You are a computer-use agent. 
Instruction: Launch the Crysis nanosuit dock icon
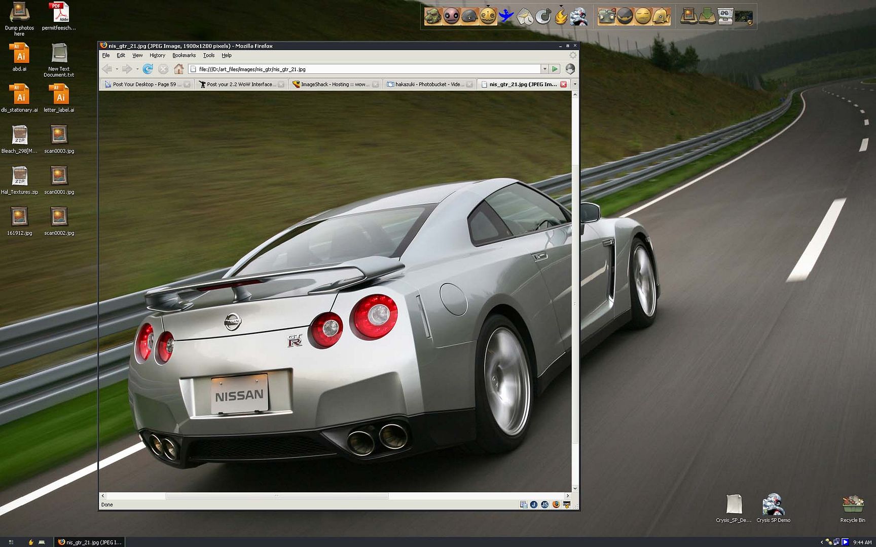coord(579,16)
